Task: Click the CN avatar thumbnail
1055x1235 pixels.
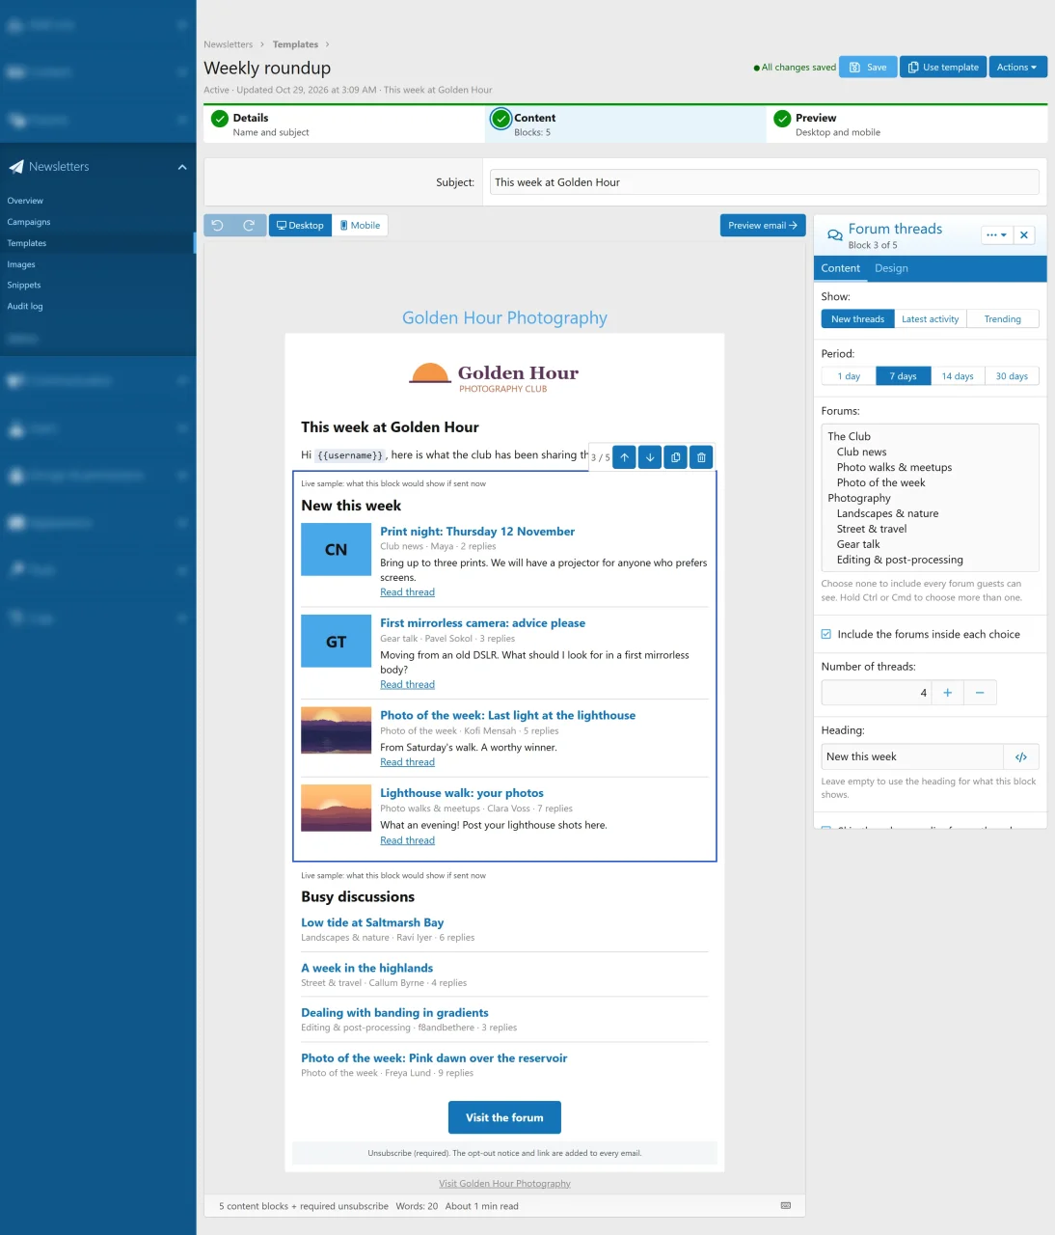Action: pyautogui.click(x=336, y=550)
